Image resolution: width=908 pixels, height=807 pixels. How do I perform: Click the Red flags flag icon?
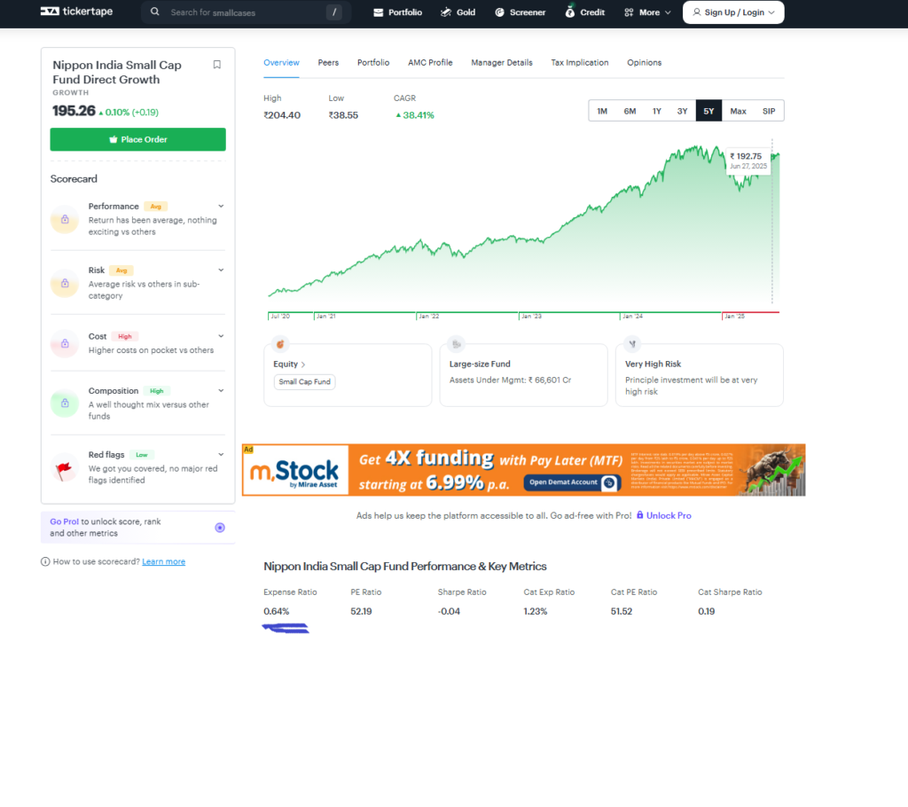64,468
